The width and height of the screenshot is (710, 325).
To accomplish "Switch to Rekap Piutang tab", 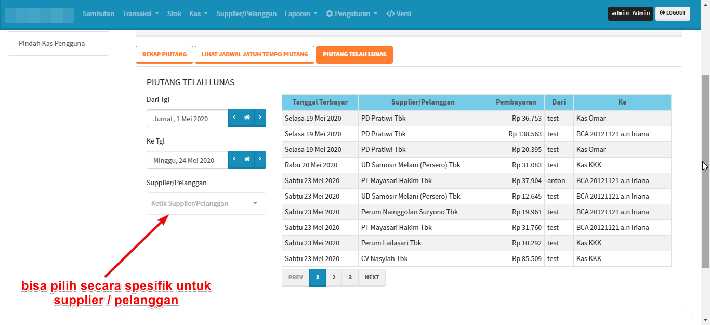I will tap(164, 55).
